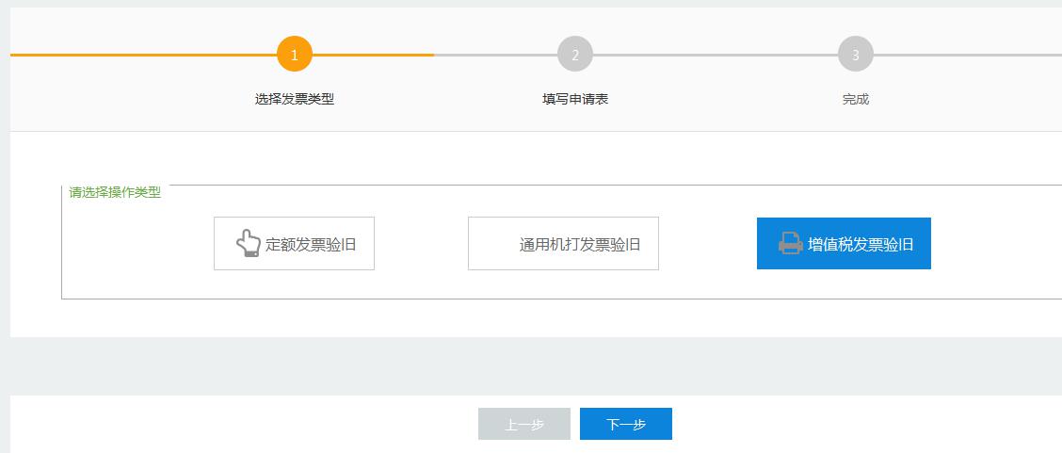
Task: Click step 2 circle in progress bar
Action: 575,55
